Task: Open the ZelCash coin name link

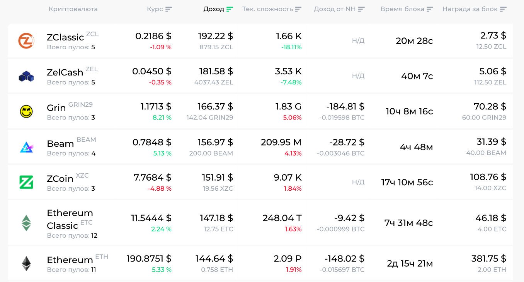Action: coord(65,72)
